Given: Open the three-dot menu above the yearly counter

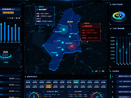Looking at the screenshot, I should (x=19, y=5).
